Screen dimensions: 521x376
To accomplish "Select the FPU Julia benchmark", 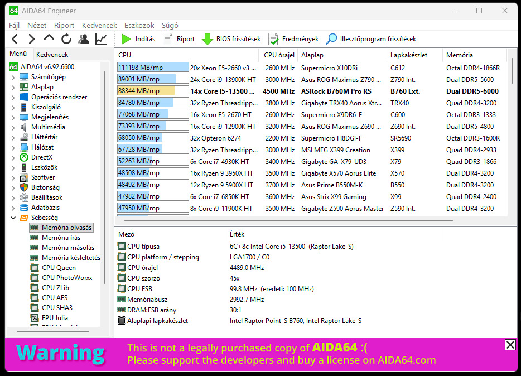I will point(55,318).
